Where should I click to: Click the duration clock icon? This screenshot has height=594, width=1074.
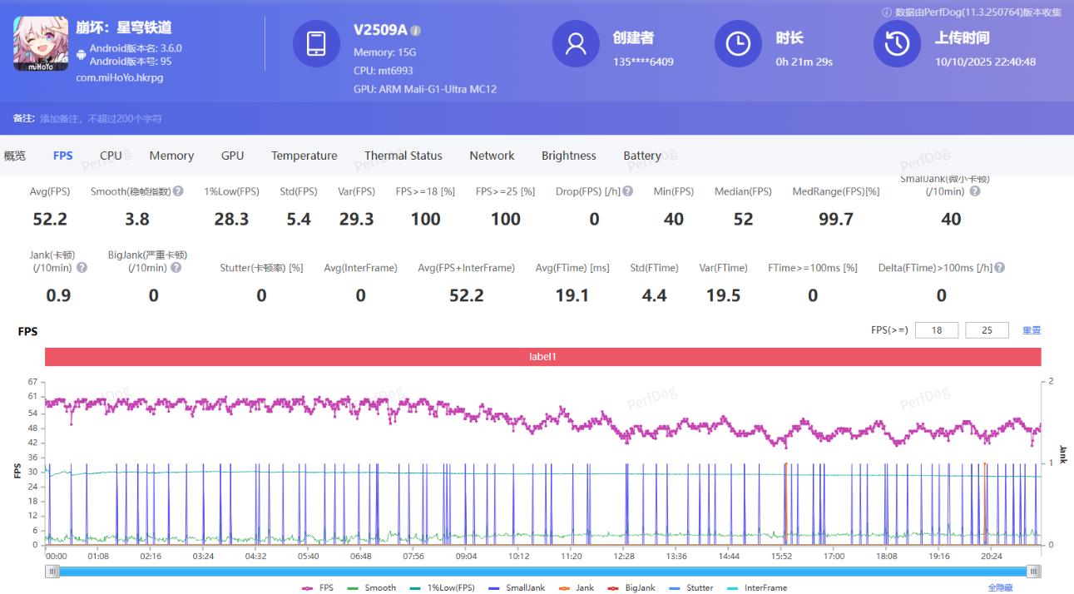coord(738,44)
